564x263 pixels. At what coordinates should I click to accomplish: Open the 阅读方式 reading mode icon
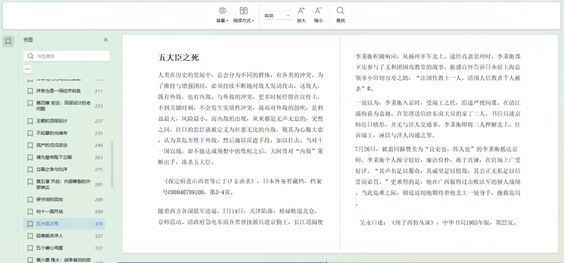pos(243,11)
